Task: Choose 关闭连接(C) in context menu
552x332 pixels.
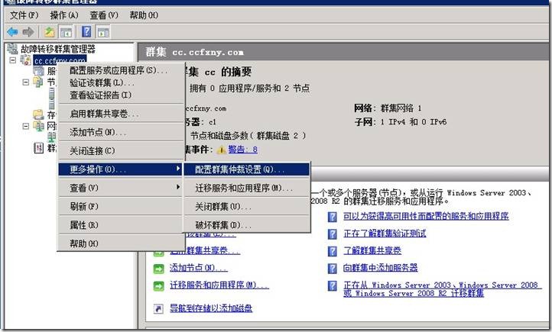Action: 121,151
